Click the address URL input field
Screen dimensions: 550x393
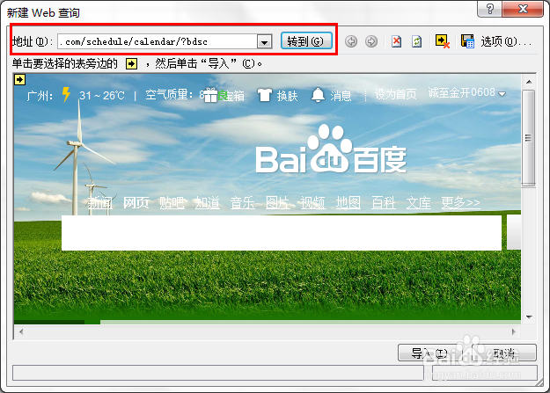pyautogui.click(x=158, y=41)
